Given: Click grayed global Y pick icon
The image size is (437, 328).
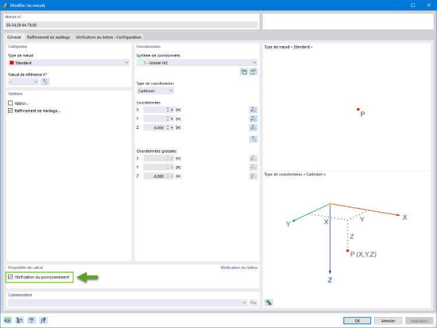Looking at the screenshot, I should click(x=253, y=167).
